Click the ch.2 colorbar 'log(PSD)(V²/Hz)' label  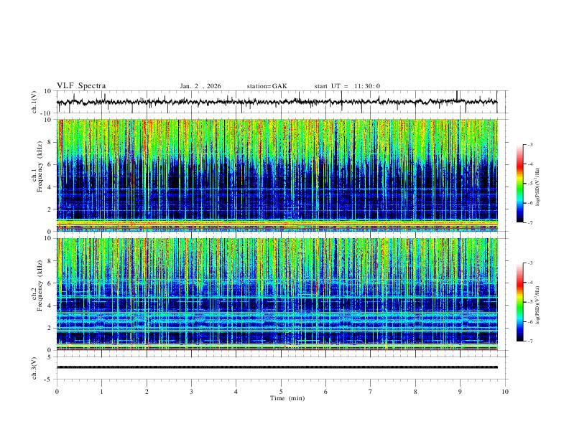tap(537, 305)
